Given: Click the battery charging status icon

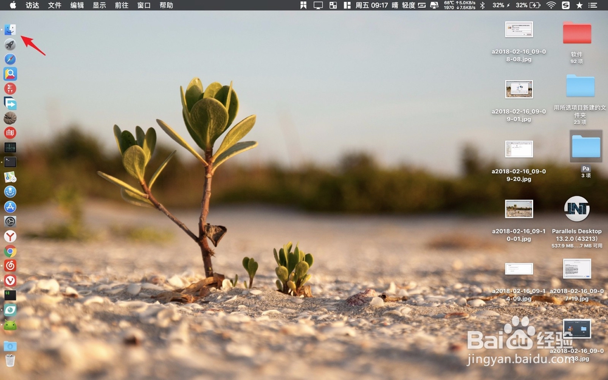Looking at the screenshot, I should click(x=535, y=5).
